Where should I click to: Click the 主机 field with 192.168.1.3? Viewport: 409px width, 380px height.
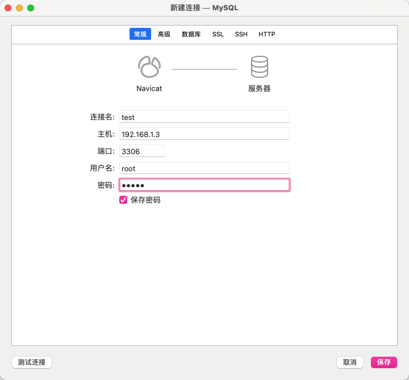[204, 134]
